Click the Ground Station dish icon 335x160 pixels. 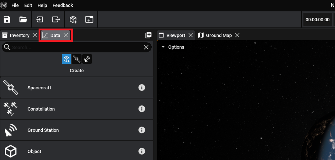[x=11, y=130]
